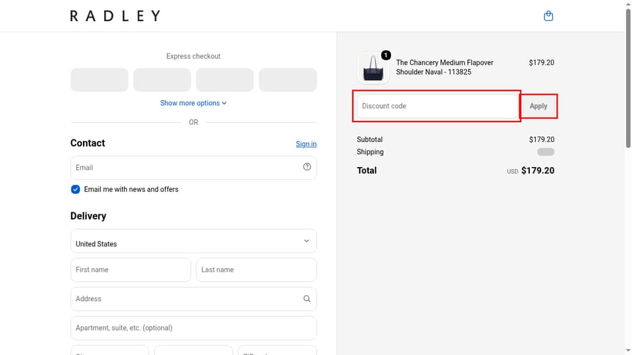Click the 'Delivery' heading
This screenshot has width=632, height=355.
pyautogui.click(x=88, y=216)
